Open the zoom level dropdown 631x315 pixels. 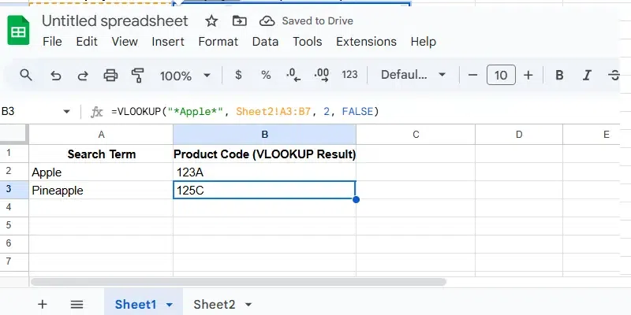(185, 76)
